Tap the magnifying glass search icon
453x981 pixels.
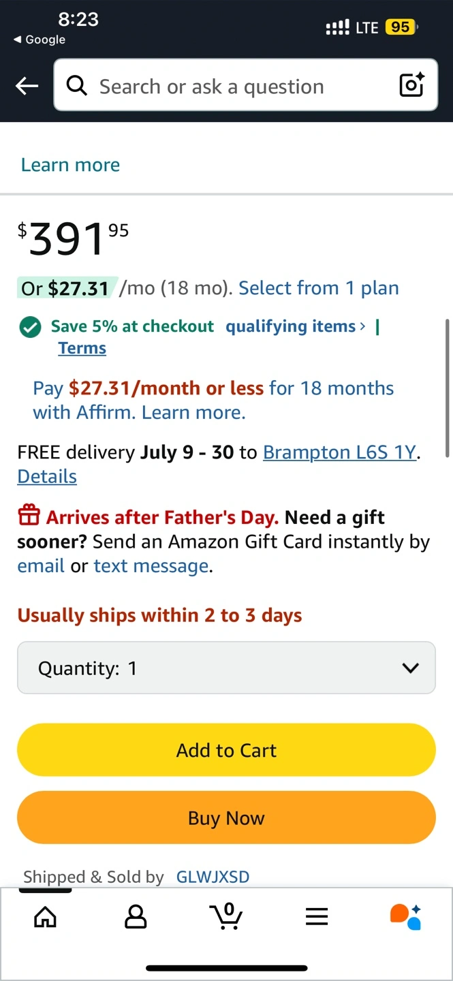(x=77, y=86)
